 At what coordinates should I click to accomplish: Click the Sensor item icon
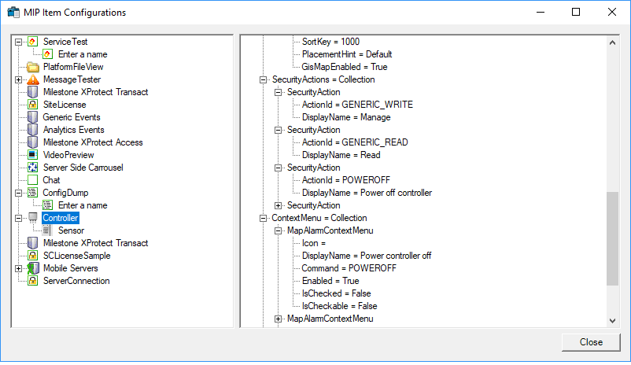point(47,230)
